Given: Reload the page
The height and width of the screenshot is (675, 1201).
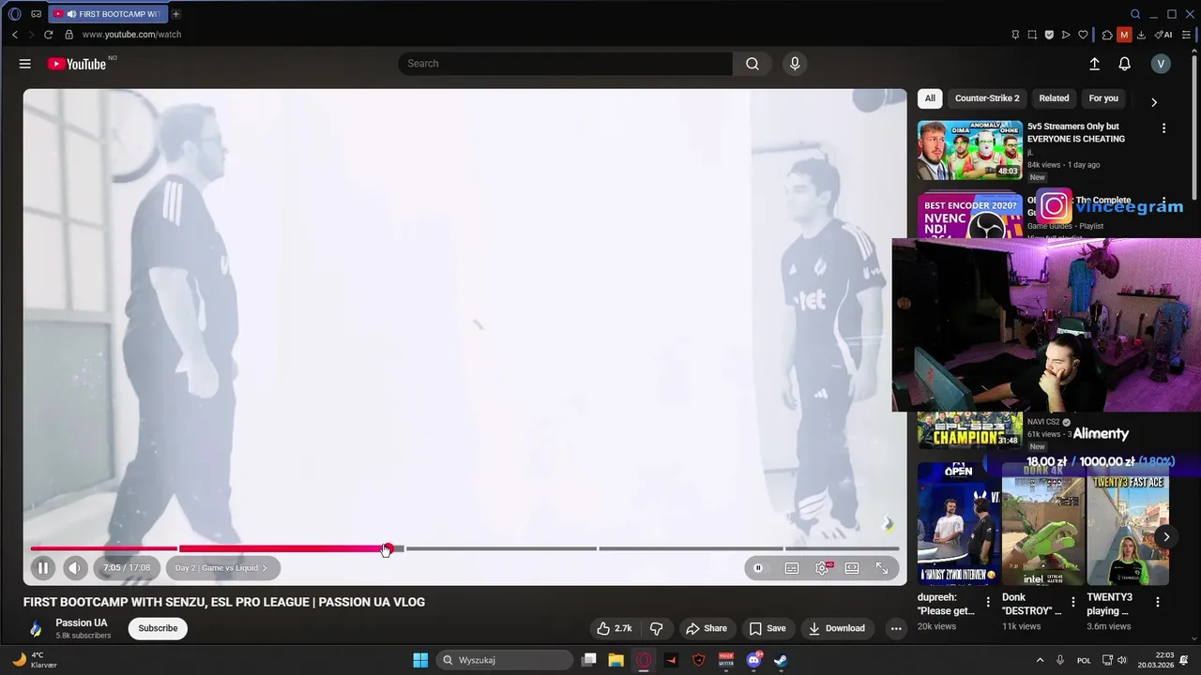Looking at the screenshot, I should tap(49, 35).
